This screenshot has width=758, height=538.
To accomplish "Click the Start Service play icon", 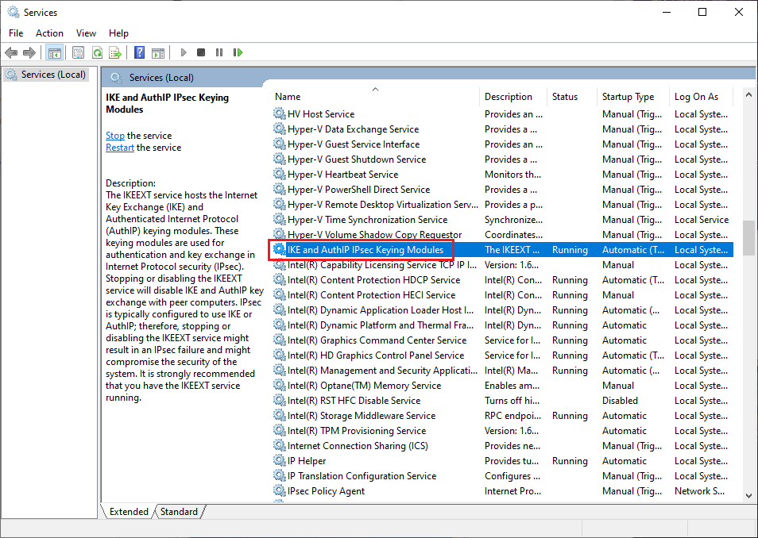I will click(x=184, y=52).
